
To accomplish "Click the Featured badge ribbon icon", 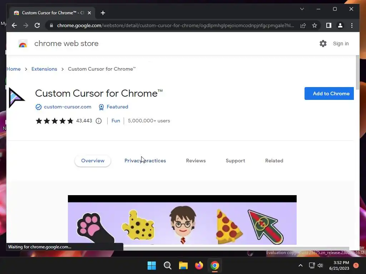I will [x=101, y=107].
